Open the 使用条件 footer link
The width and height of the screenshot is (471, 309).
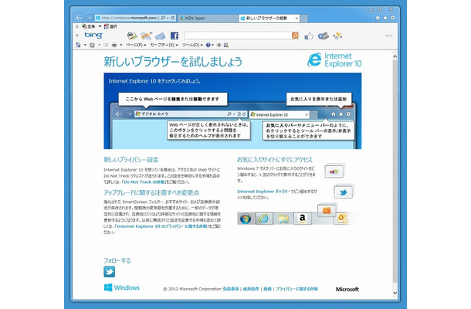point(251,289)
